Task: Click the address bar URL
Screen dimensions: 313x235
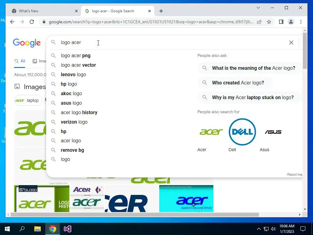Action: pos(151,22)
